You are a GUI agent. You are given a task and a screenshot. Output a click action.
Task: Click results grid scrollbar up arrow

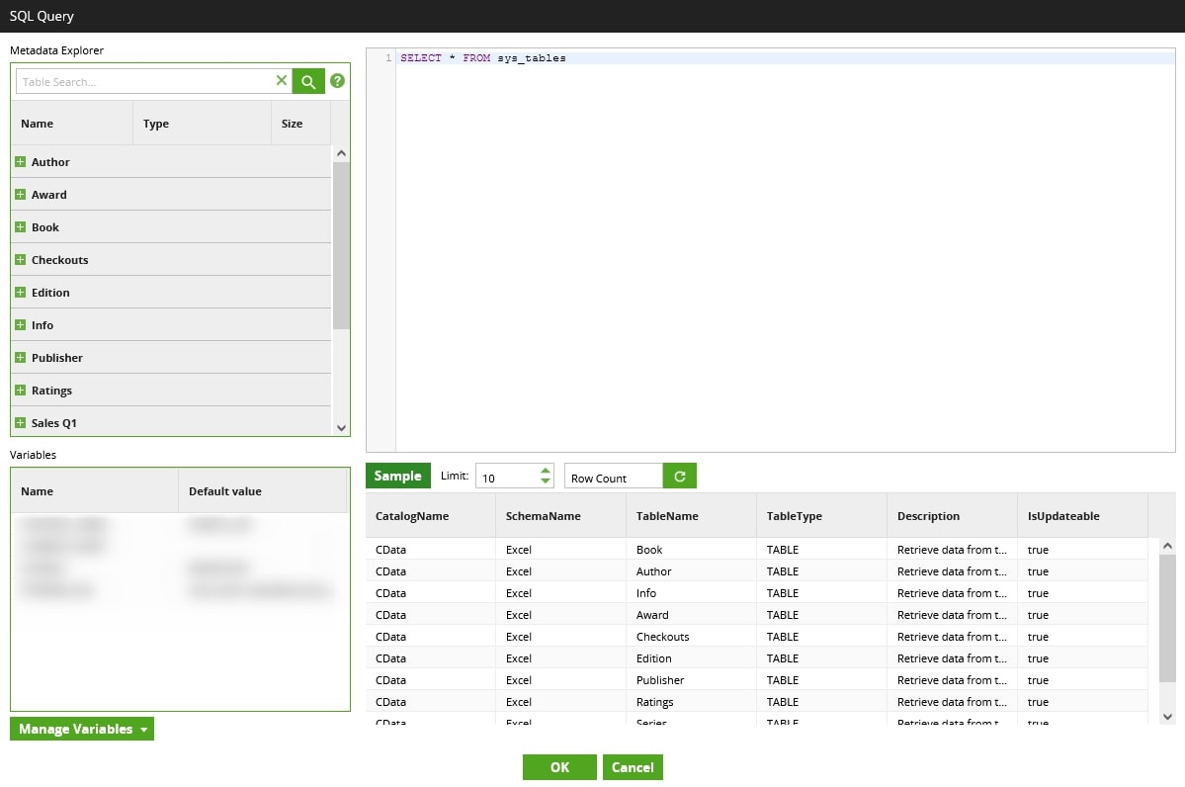(1167, 546)
